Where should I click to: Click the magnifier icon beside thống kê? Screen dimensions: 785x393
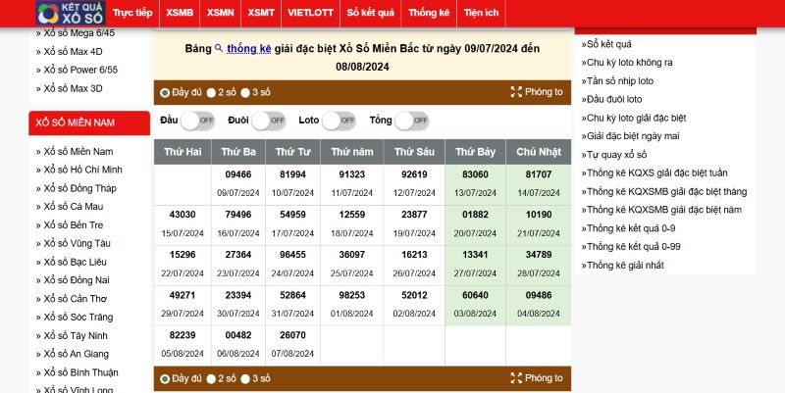(x=219, y=48)
